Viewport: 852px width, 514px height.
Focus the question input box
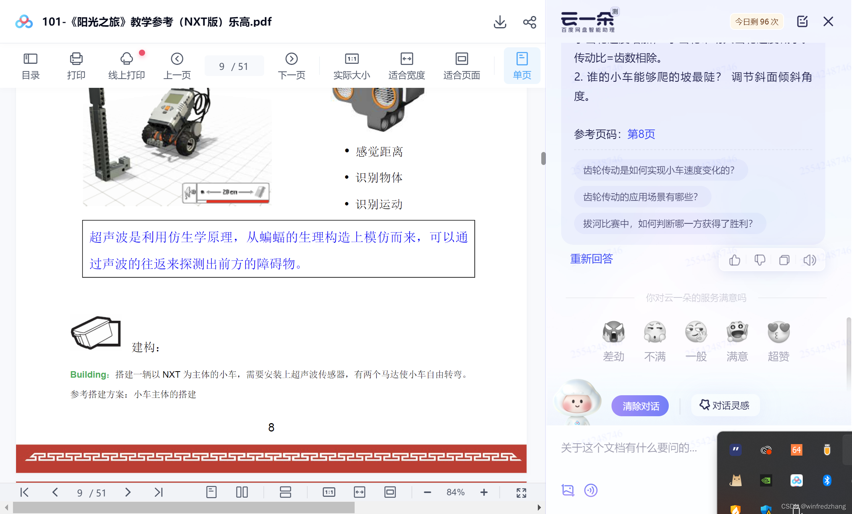pyautogui.click(x=630, y=448)
